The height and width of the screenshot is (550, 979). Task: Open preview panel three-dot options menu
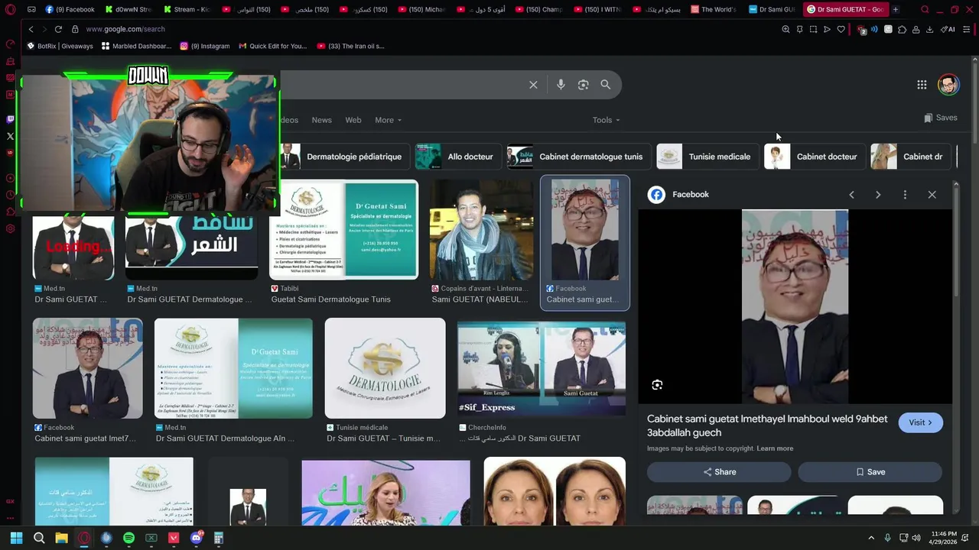tap(905, 195)
